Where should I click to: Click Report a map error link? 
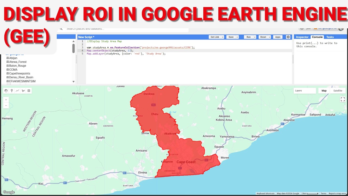[337, 194]
